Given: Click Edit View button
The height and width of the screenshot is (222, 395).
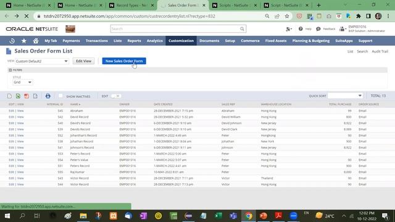Looking at the screenshot, I should click(x=84, y=61).
